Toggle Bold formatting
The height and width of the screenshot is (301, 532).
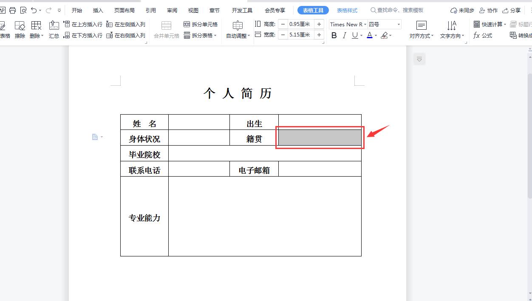334,36
